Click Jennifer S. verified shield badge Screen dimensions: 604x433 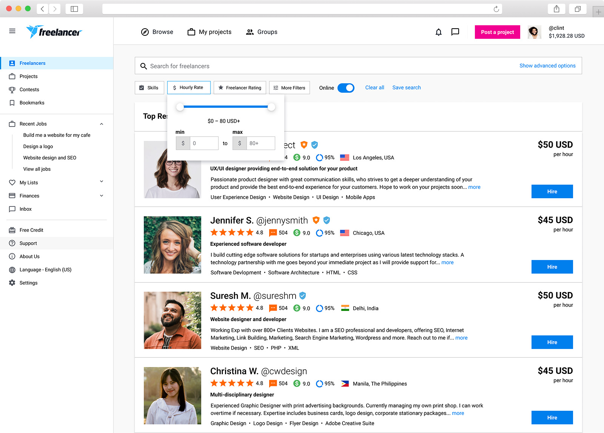click(327, 220)
